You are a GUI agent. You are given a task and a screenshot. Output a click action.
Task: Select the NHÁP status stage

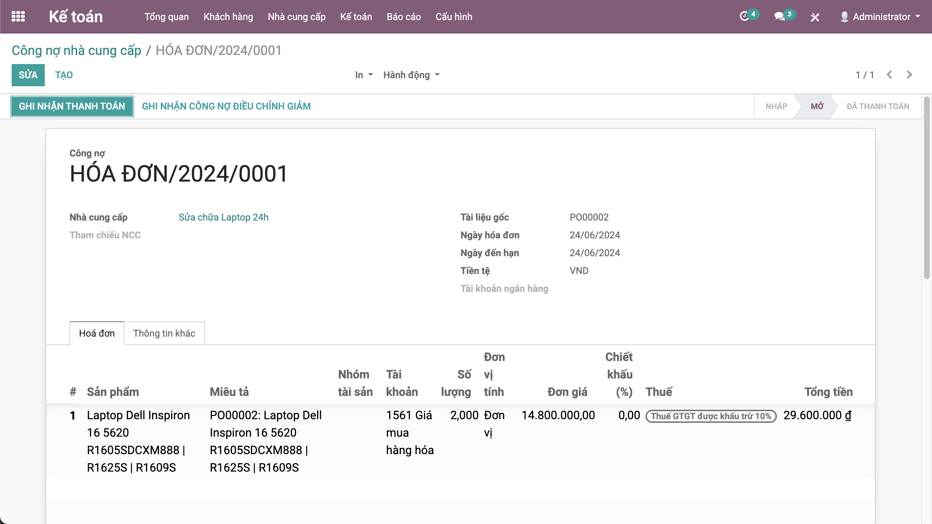pos(776,106)
